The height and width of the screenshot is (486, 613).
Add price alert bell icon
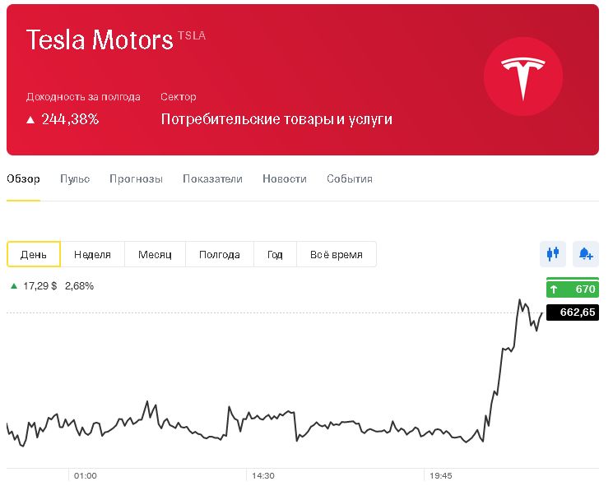coord(585,254)
